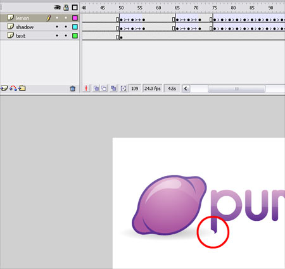This screenshot has width=285, height=269.
Task: Open Modify Onion Markers
Action: pos(123,88)
